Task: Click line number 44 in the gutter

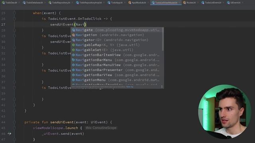Action: coord(3,122)
